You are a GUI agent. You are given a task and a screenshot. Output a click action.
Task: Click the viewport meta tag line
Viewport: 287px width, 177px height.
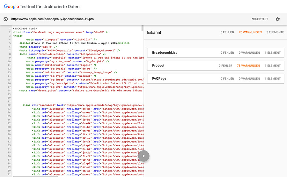[x=61, y=39]
